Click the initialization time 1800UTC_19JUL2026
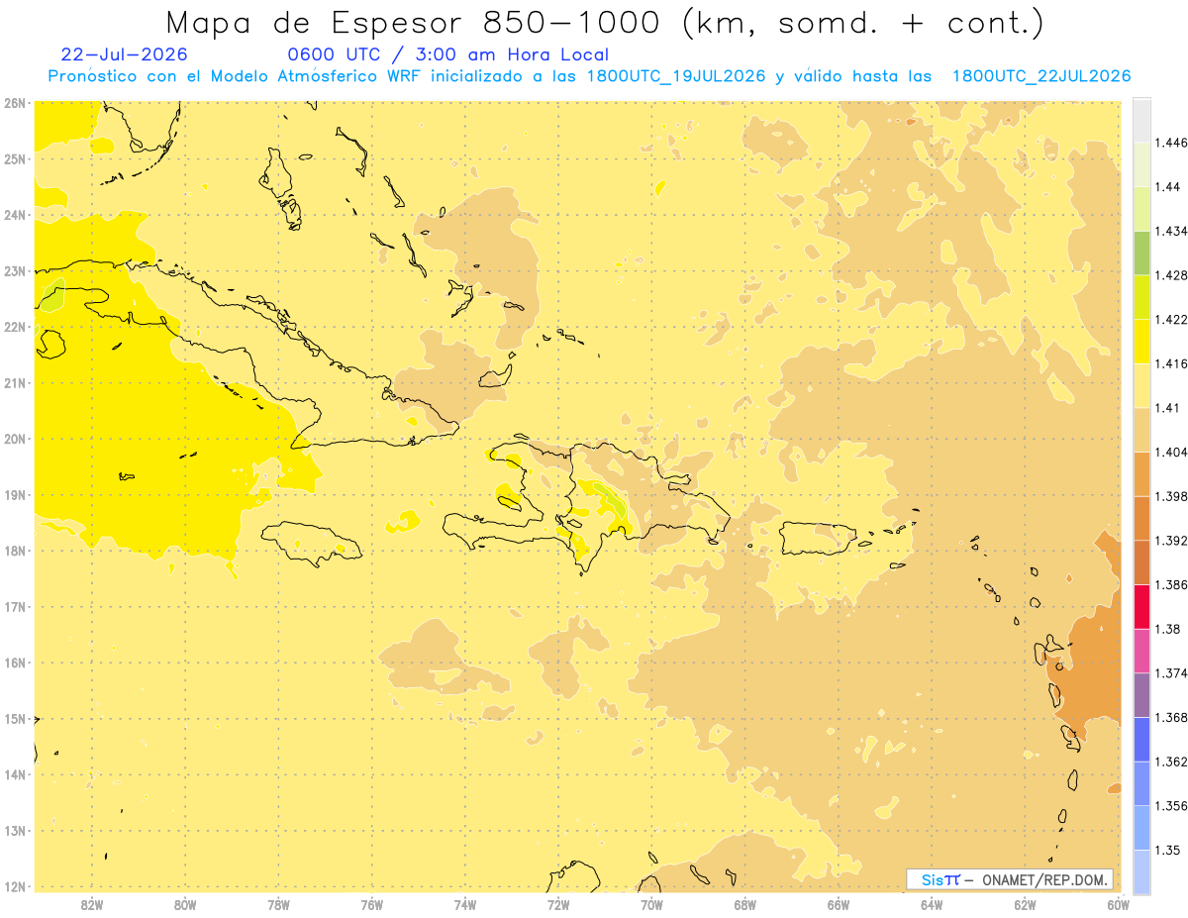Viewport: 1188px width, 918px height. point(676,76)
